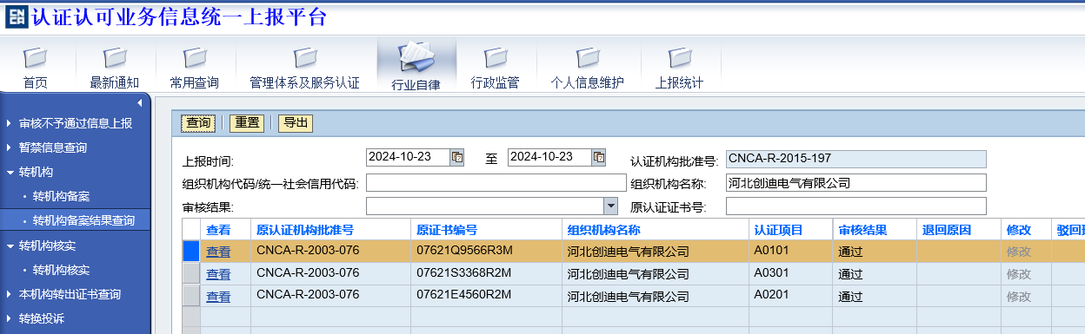This screenshot has height=334, width=1085.
Task: Open the 管理体系及服务认证 folder icon
Action: pyautogui.click(x=304, y=57)
